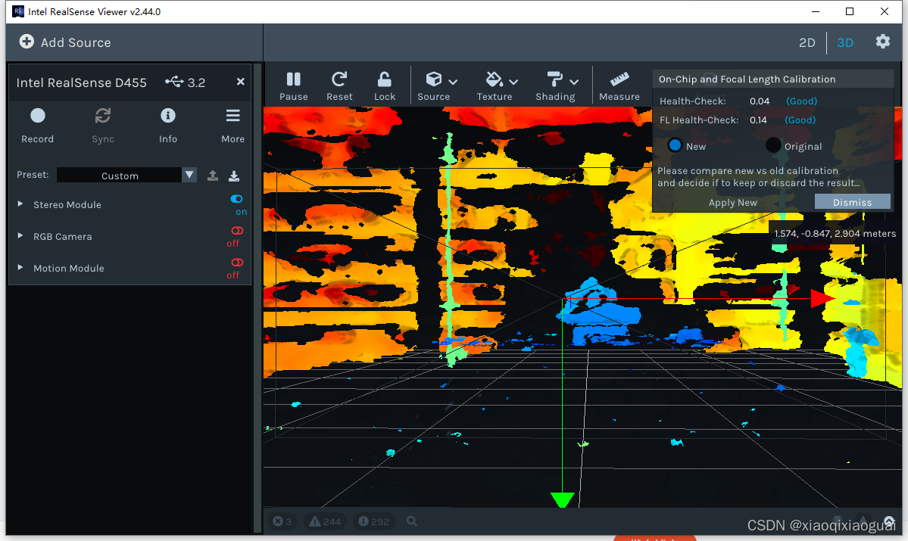Click the RGB Camera label
This screenshot has height=541, width=908.
click(x=63, y=236)
